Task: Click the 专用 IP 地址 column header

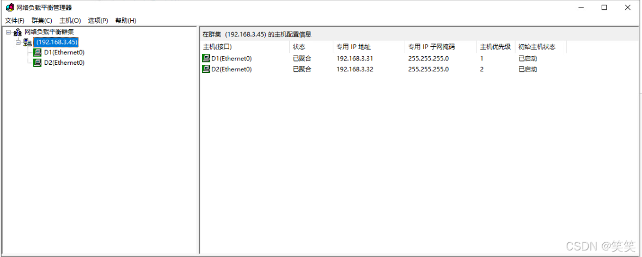Action: click(x=368, y=47)
